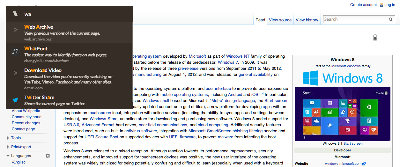Viewport: 400px width, 167px height.
Task: Open the Ænglisc language link
Action: point(19,162)
